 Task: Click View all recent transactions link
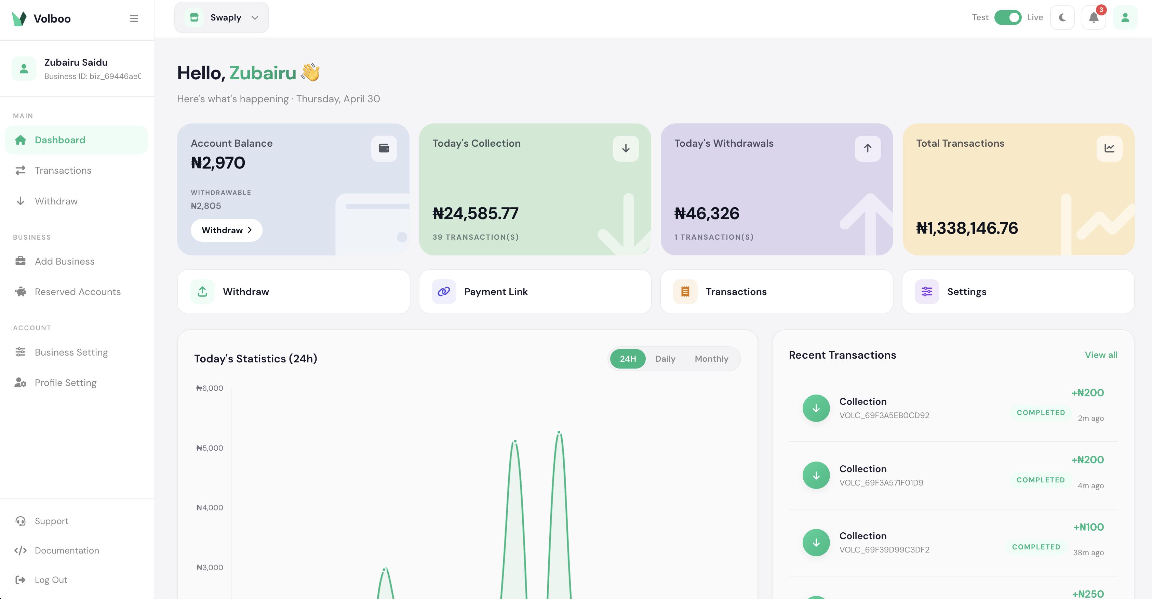[x=1101, y=355]
